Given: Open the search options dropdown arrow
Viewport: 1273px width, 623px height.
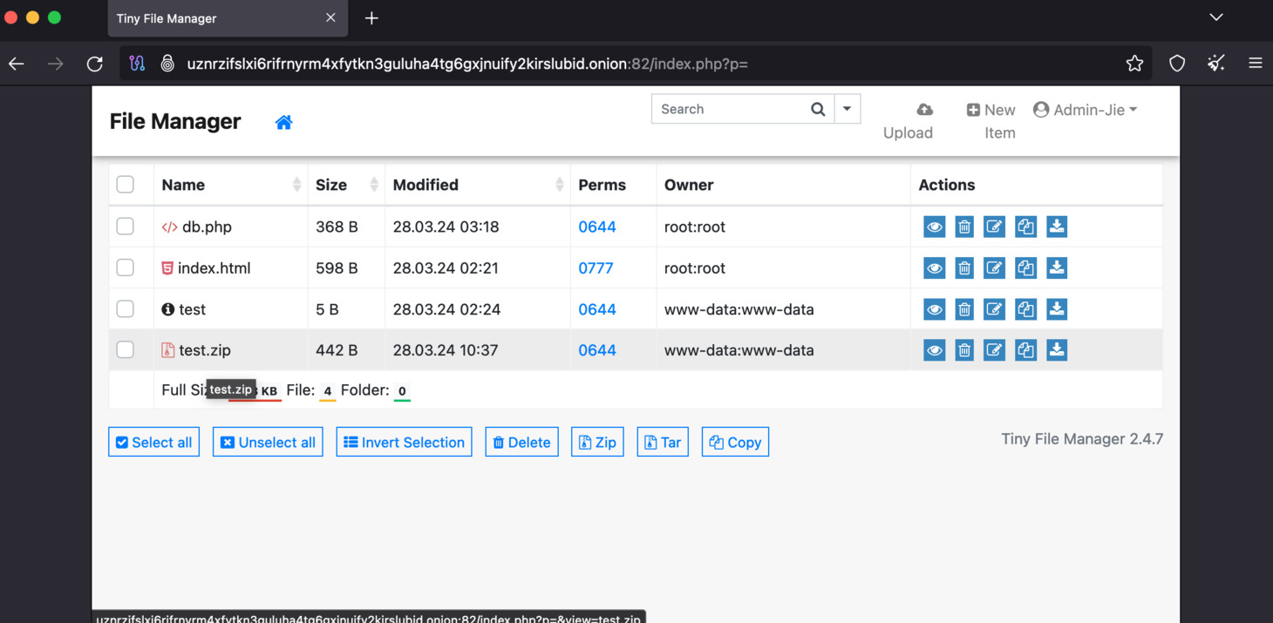Looking at the screenshot, I should [847, 109].
